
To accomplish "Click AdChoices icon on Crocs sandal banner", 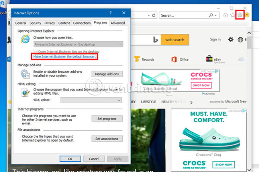I will click(217, 71).
